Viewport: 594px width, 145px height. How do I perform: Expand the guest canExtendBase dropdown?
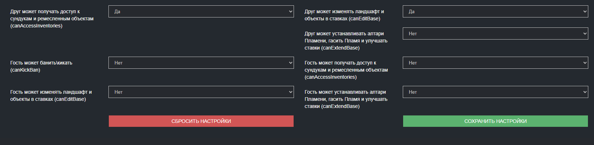click(x=495, y=92)
